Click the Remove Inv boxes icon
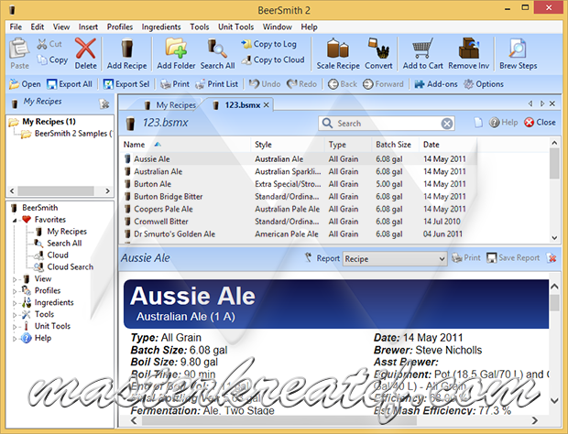 coord(469,49)
